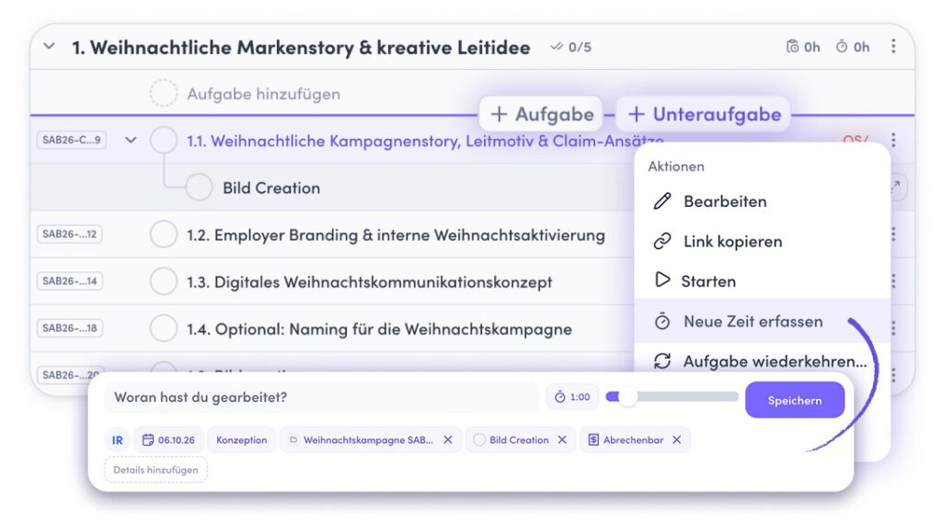The width and height of the screenshot is (942, 524).
Task: Open three-dot menu of section header
Action: (x=893, y=46)
